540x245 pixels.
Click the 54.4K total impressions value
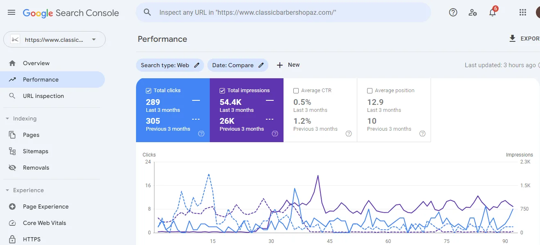[x=231, y=102]
